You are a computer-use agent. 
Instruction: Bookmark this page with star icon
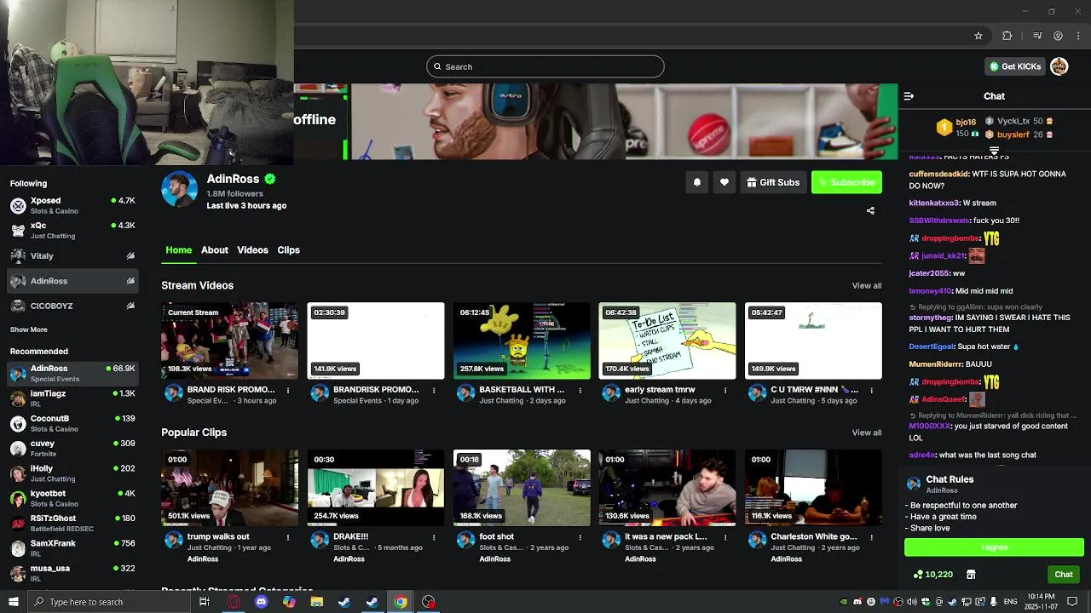point(978,36)
